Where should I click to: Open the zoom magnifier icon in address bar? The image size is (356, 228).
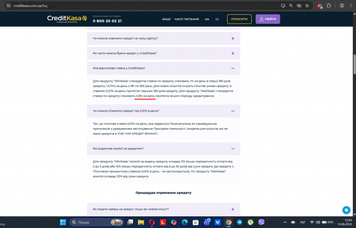tap(291, 6)
